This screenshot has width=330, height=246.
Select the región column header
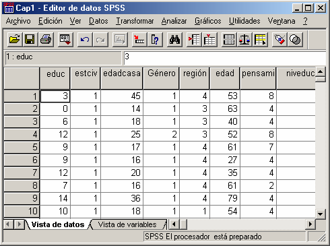point(195,78)
